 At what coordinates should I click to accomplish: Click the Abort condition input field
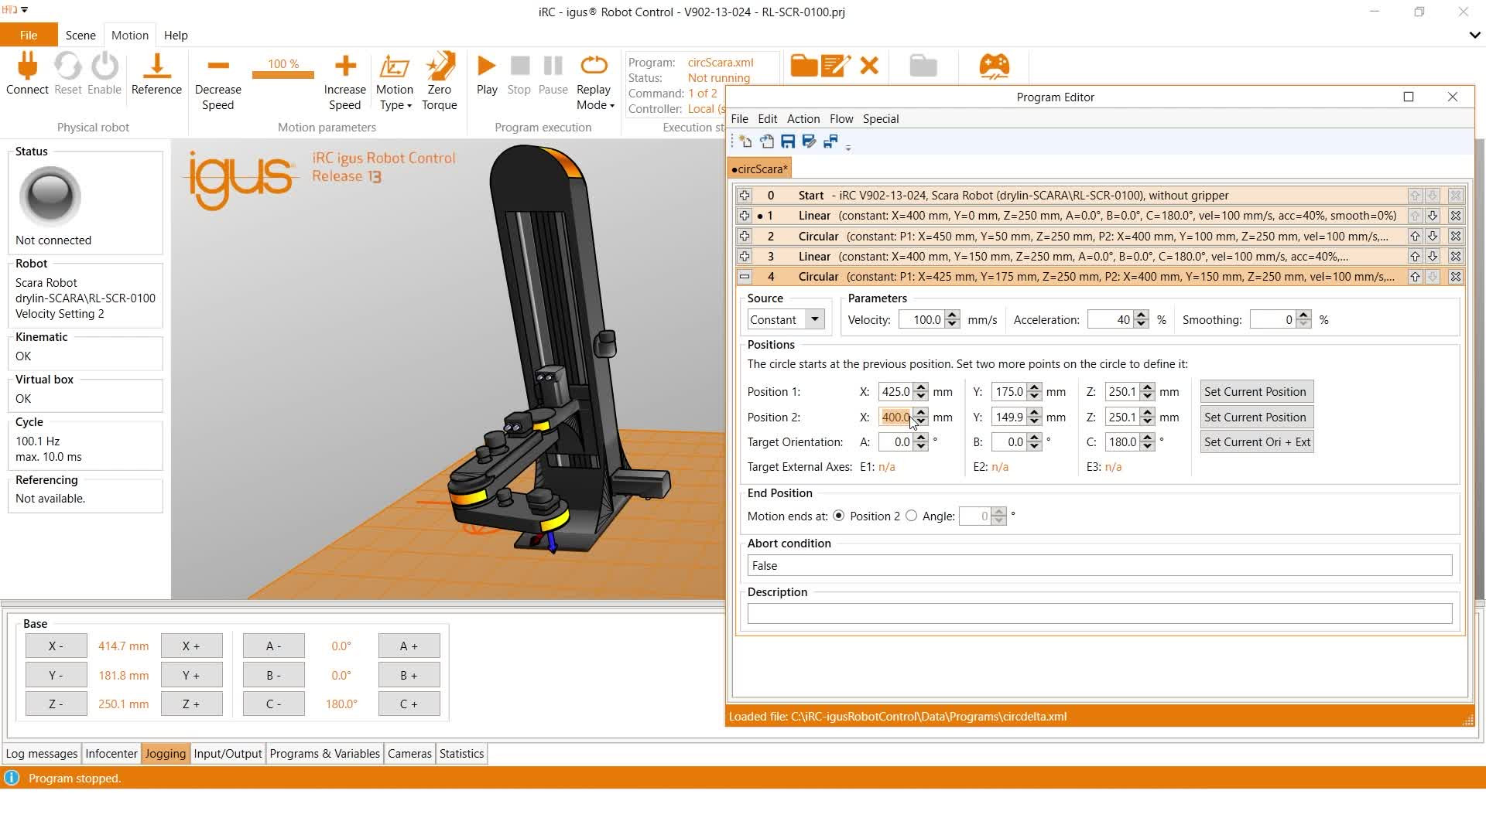pyautogui.click(x=1099, y=566)
